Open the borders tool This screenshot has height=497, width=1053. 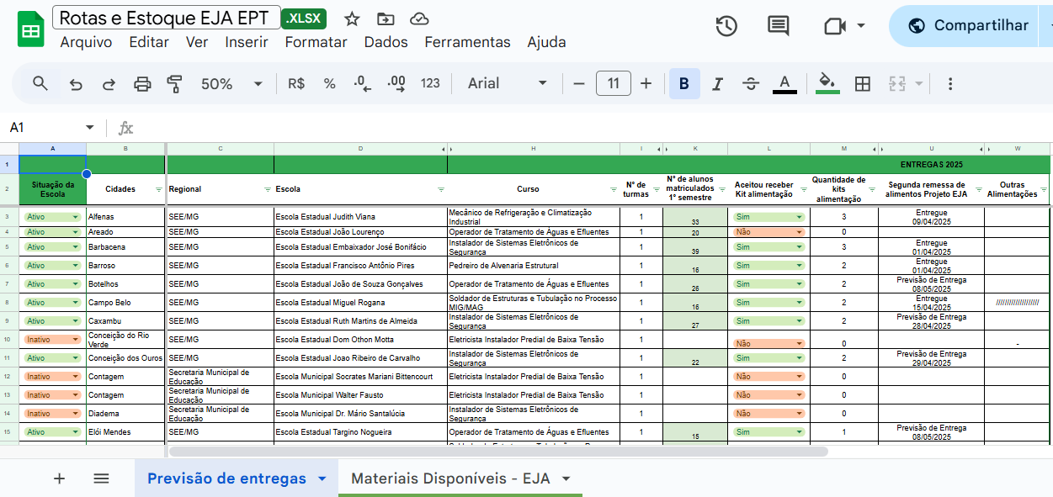click(x=862, y=83)
